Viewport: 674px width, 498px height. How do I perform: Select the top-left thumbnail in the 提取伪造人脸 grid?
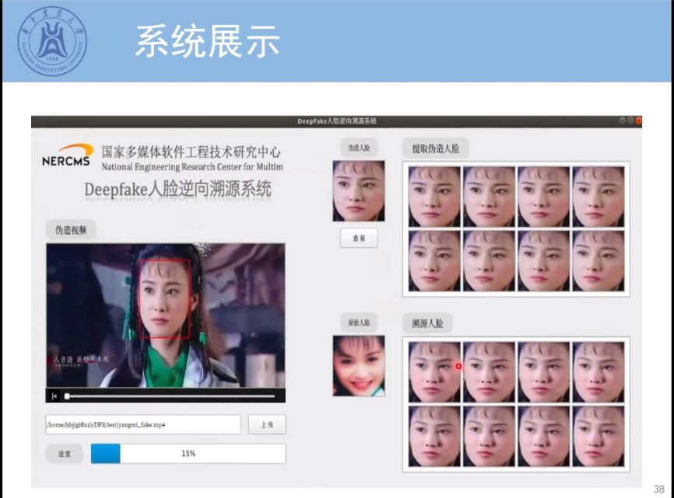click(x=434, y=197)
